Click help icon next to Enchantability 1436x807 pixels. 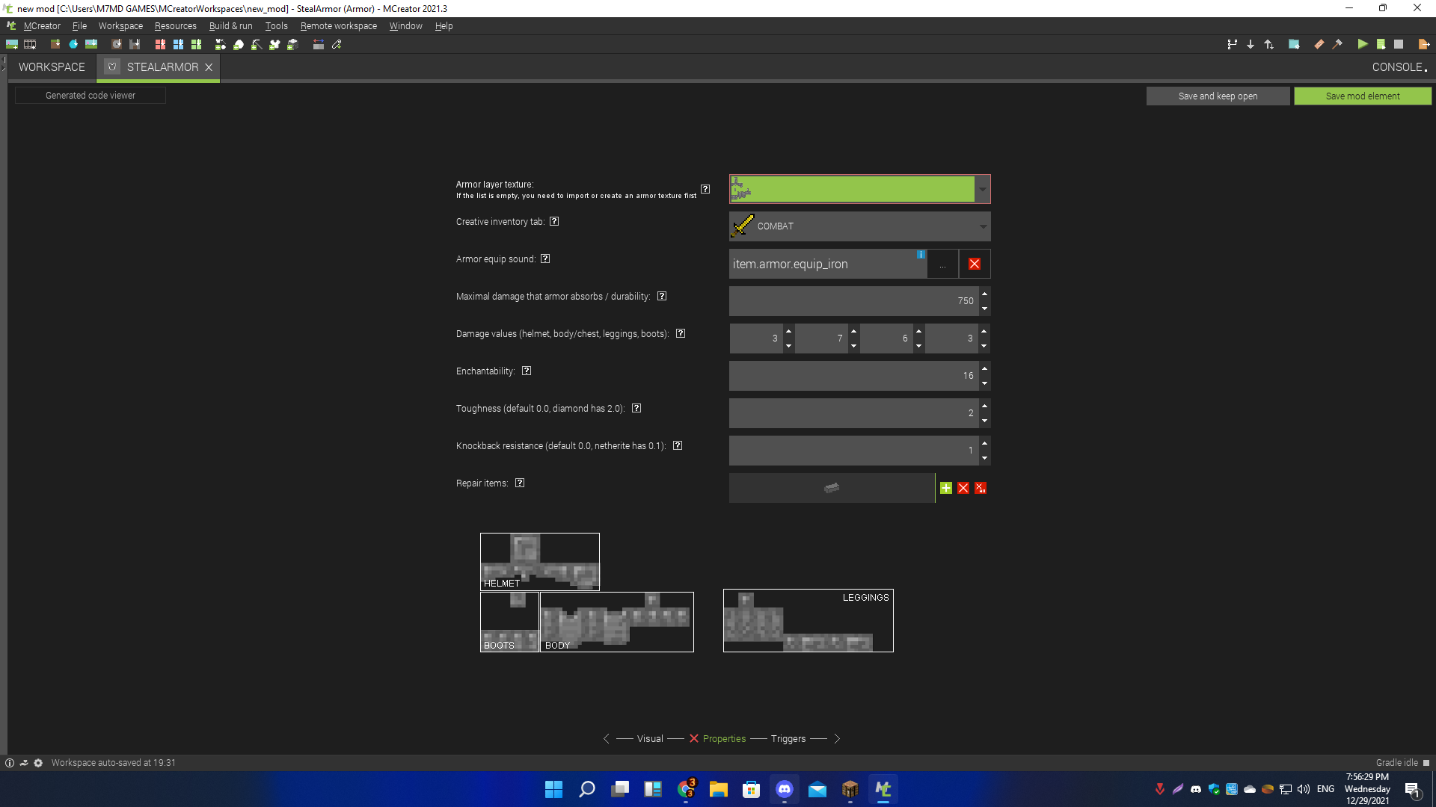[527, 371]
